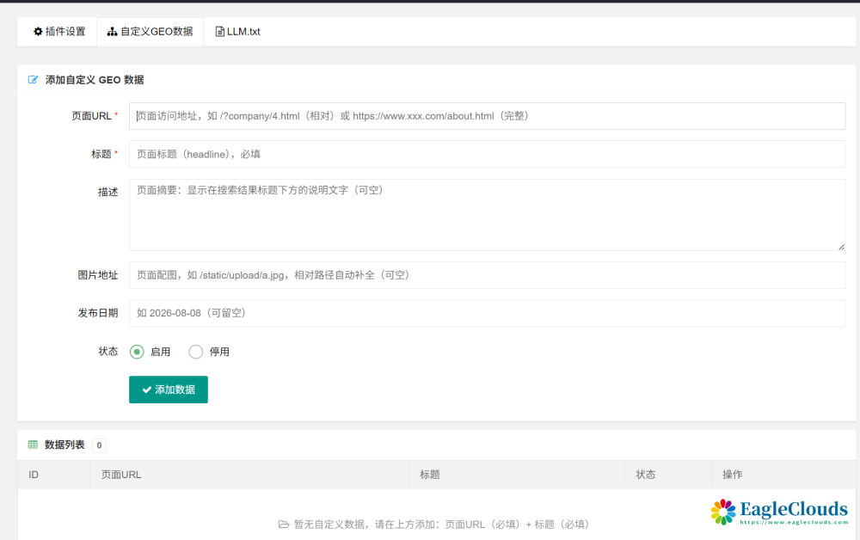This screenshot has height=540, width=860.
Task: Open the 插件设置 tab
Action: click(x=59, y=32)
